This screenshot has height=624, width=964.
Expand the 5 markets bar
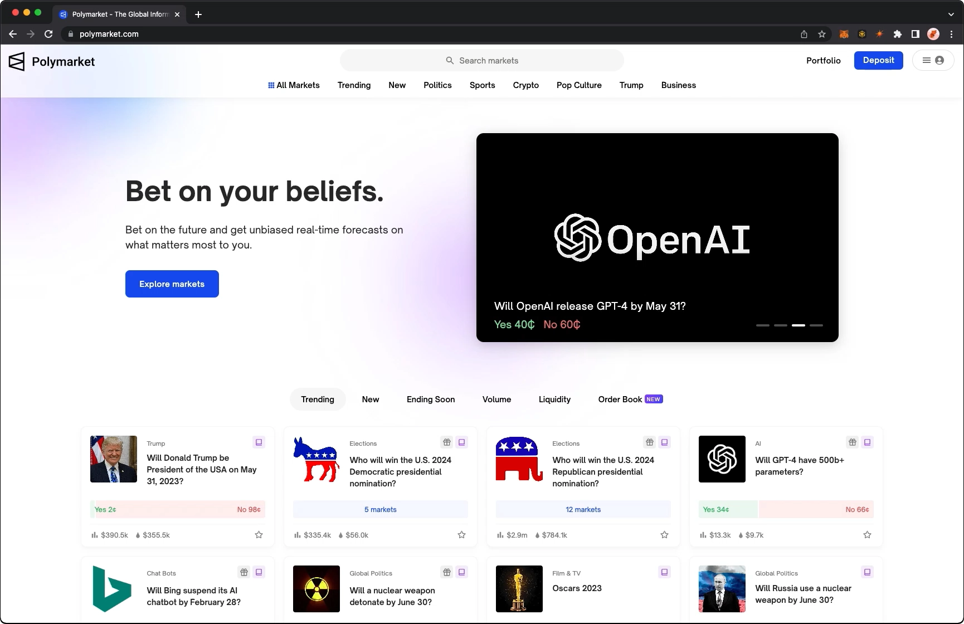pyautogui.click(x=381, y=509)
